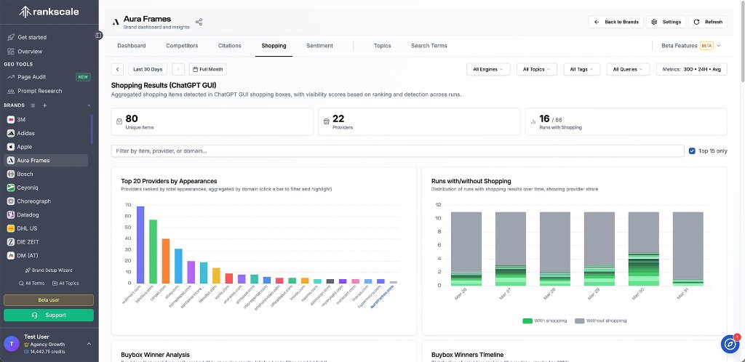This screenshot has width=745, height=362.
Task: Open the Sentiment tab
Action: click(319, 46)
